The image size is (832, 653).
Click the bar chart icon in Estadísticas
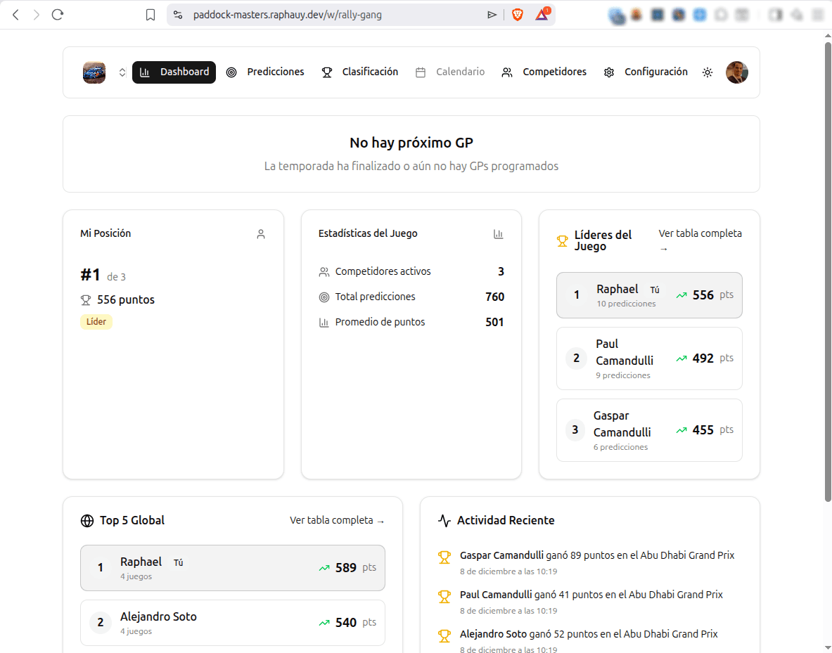499,234
